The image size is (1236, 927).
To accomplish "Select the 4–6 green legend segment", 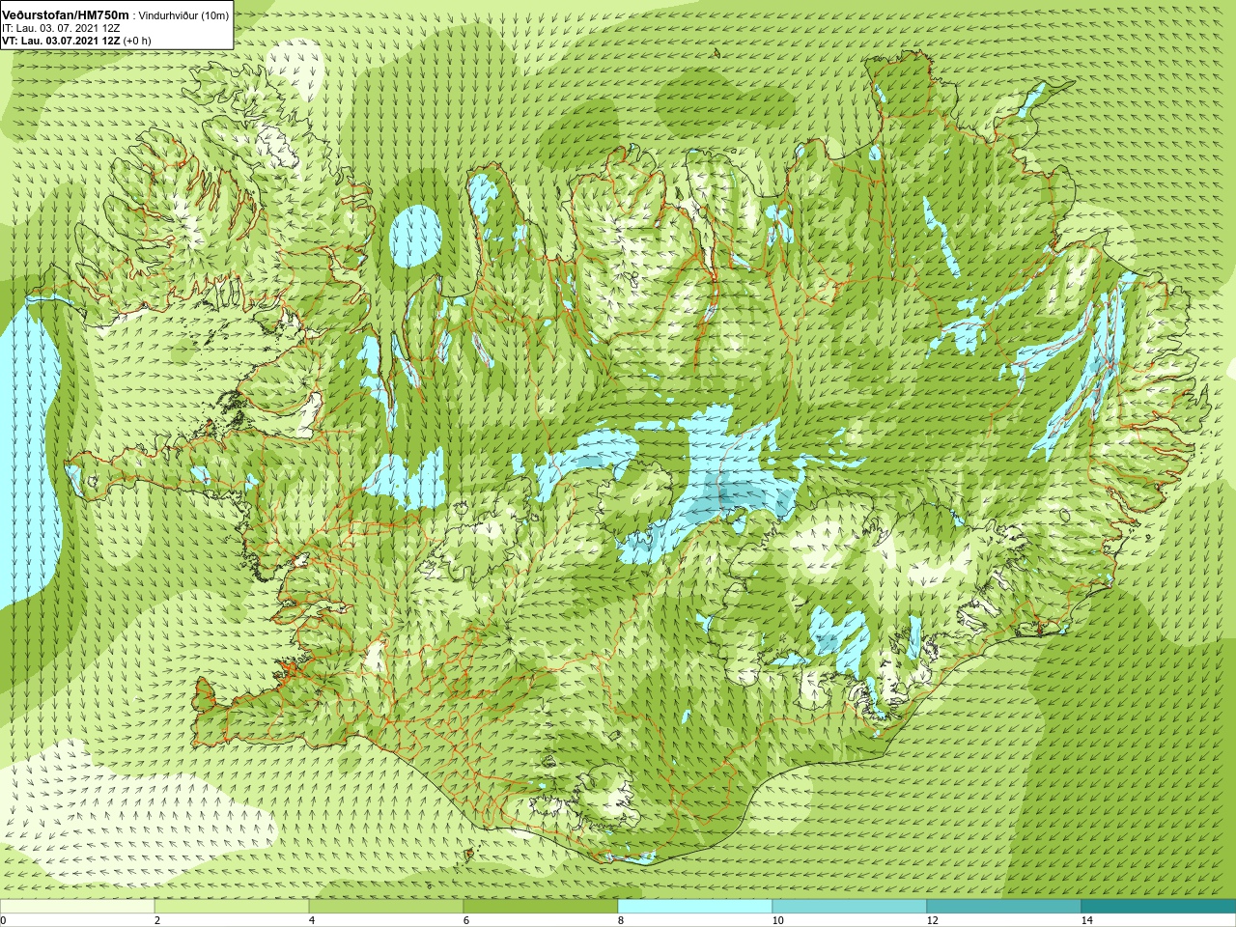I will (x=386, y=907).
